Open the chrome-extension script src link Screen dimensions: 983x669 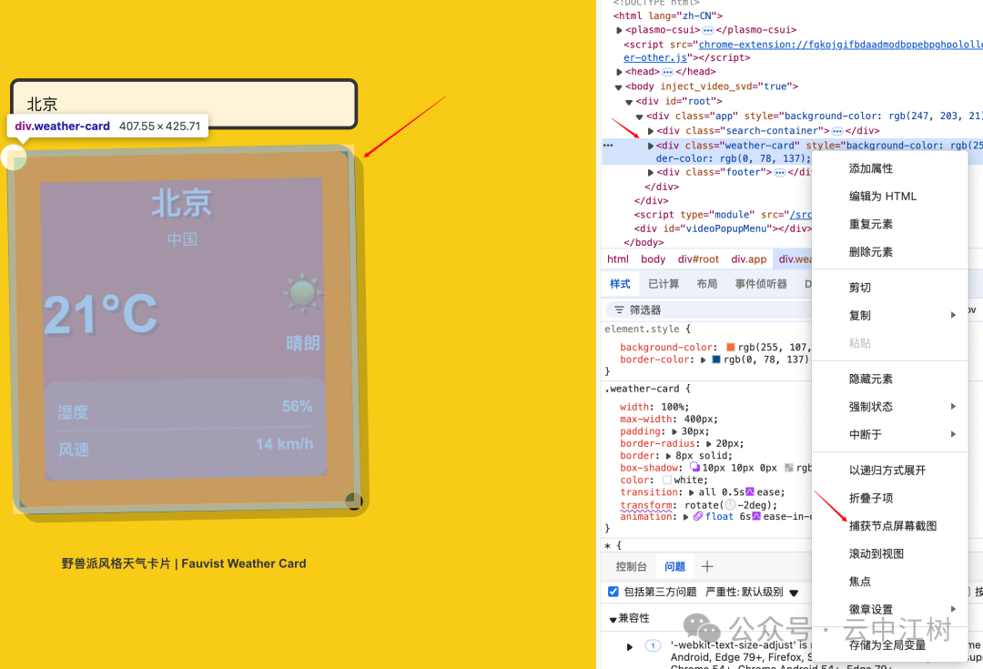tap(840, 45)
